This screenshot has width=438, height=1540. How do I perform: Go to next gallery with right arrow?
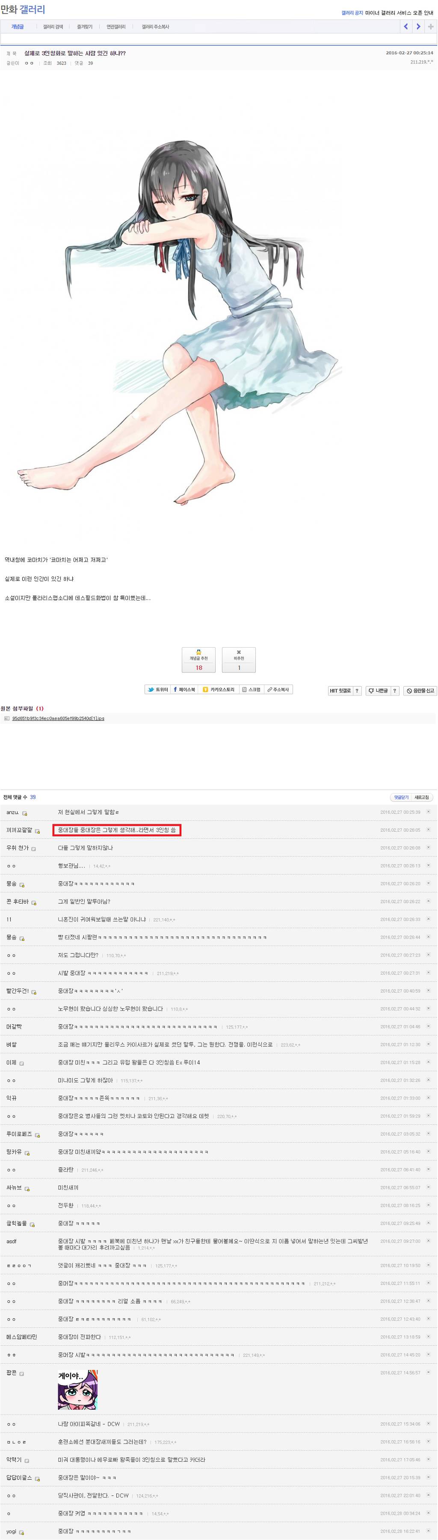pyautogui.click(x=418, y=26)
